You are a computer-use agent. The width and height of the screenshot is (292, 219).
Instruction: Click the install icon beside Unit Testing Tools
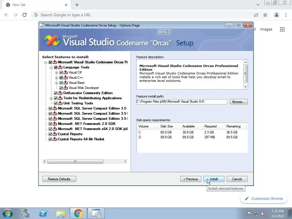coord(60,103)
